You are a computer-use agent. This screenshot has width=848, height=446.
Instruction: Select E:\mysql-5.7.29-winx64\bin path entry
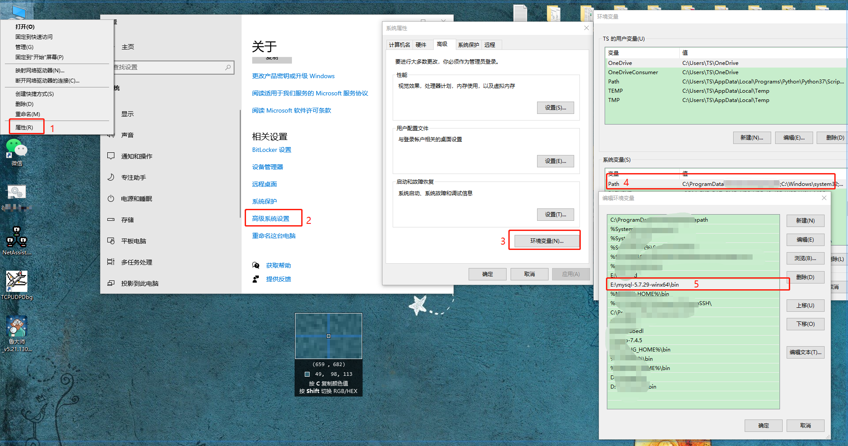click(693, 285)
